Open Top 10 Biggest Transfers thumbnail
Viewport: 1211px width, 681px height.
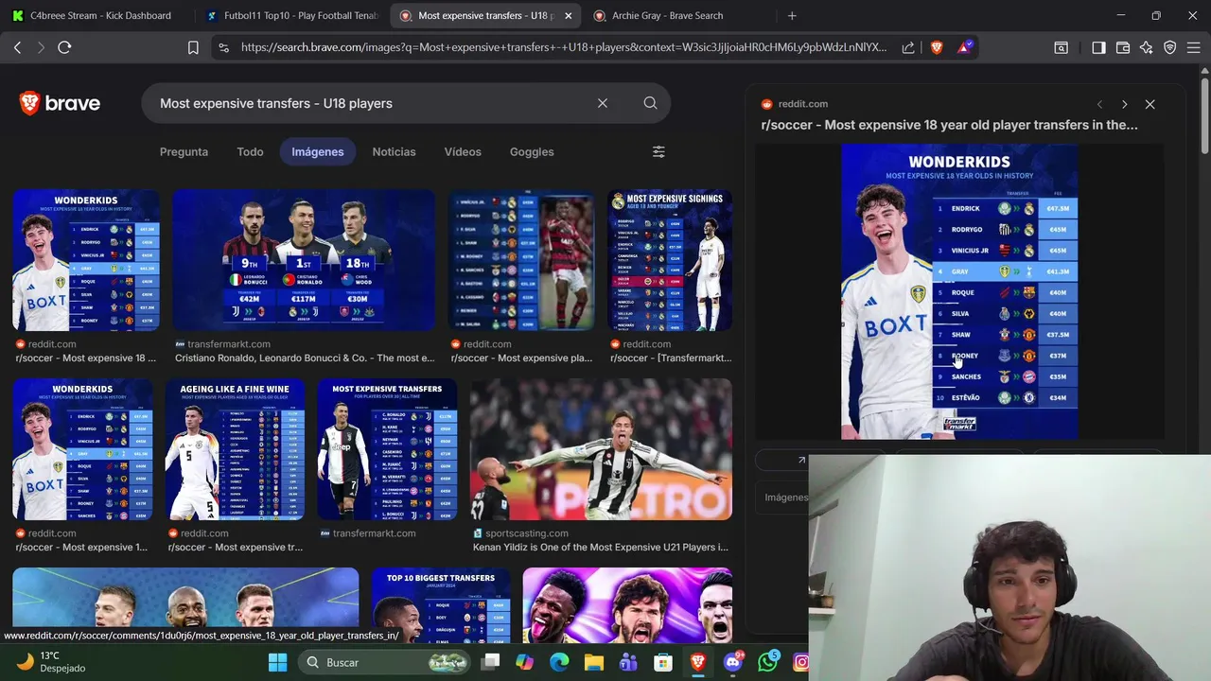[x=441, y=605]
